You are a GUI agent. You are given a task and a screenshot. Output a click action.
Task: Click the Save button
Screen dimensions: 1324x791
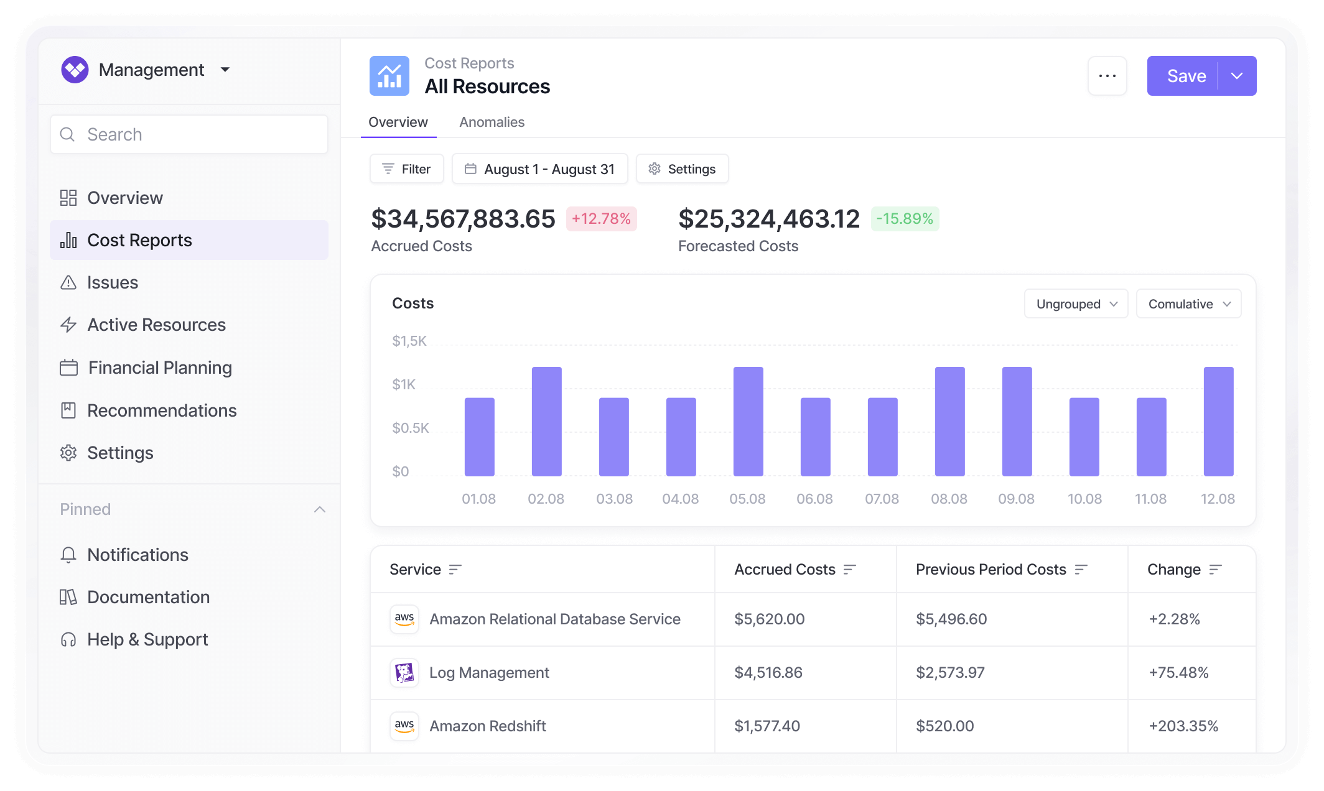coord(1185,76)
